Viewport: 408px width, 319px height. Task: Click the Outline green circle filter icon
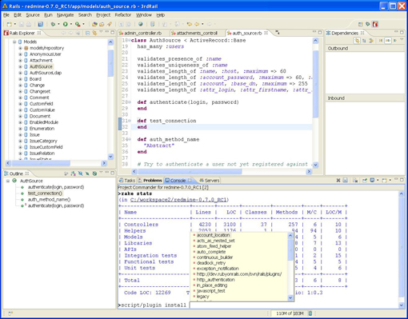[94, 173]
